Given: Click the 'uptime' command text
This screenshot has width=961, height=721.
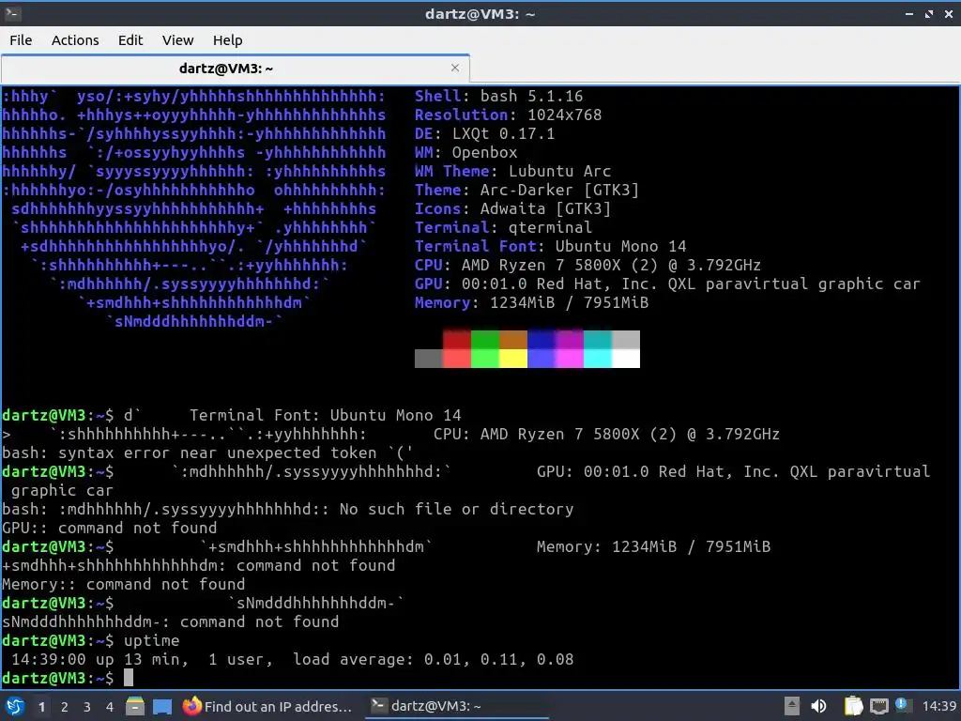Looking at the screenshot, I should 151,640.
